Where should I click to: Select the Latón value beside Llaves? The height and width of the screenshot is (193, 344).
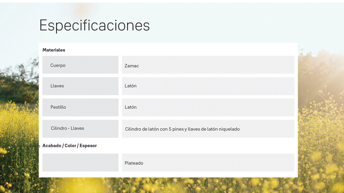coord(208,86)
